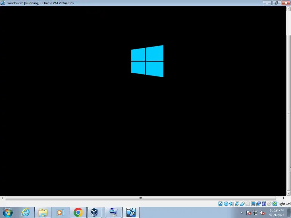Click the optical disc status icon
Viewport: 291px width, 218px height.
click(x=226, y=204)
